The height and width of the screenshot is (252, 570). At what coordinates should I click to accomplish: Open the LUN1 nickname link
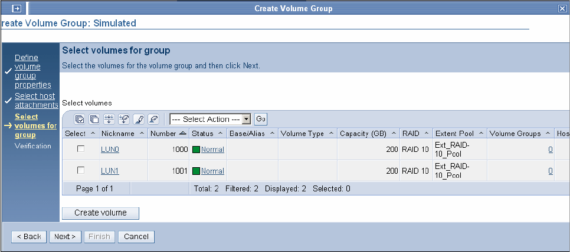[x=110, y=171]
